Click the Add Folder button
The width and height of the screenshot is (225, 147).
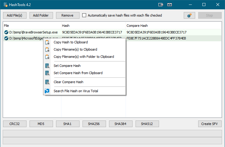(x=41, y=15)
